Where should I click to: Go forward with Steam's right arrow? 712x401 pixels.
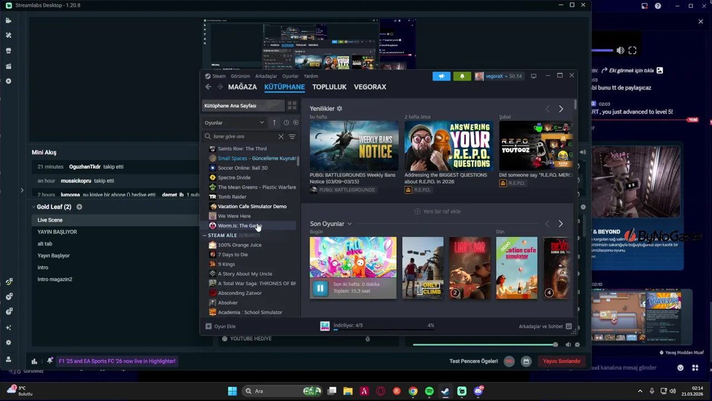coord(220,87)
